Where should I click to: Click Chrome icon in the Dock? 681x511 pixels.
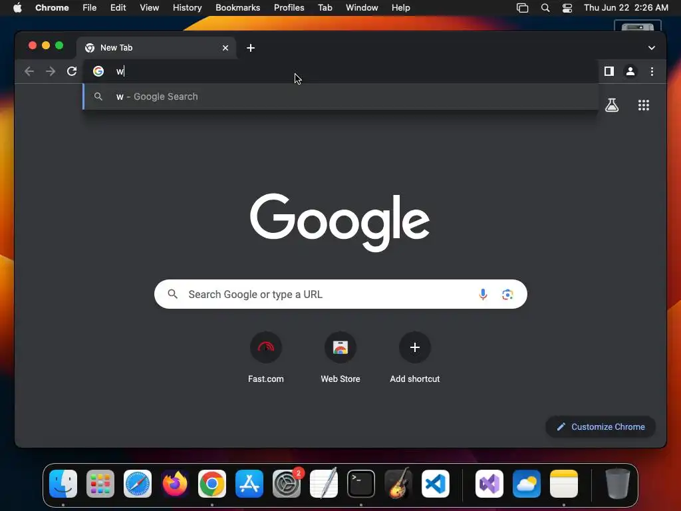click(x=212, y=484)
